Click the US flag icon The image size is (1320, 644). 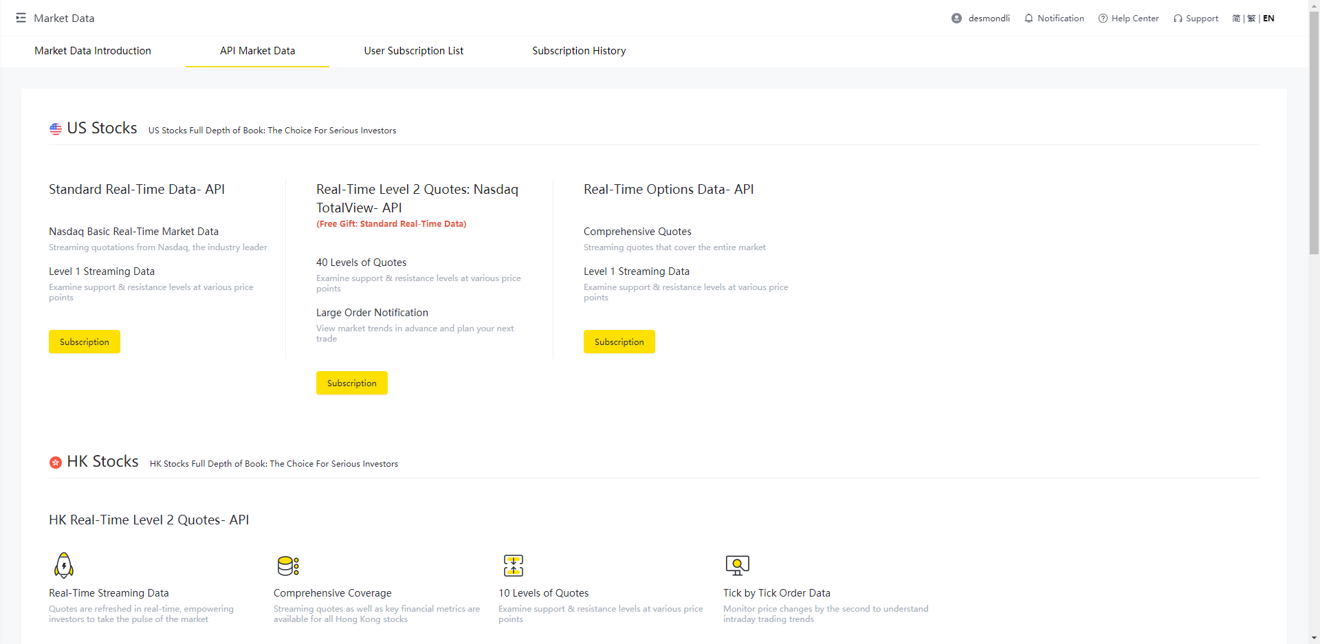click(56, 129)
